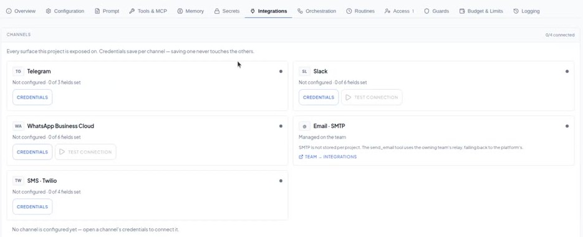Switch to the Configuration tab
This screenshot has width=583, height=237.
pyautogui.click(x=65, y=11)
